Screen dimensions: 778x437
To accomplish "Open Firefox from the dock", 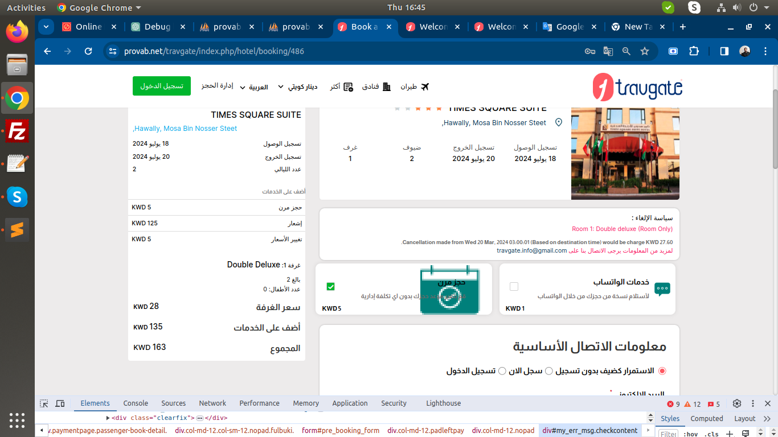I will tap(17, 31).
